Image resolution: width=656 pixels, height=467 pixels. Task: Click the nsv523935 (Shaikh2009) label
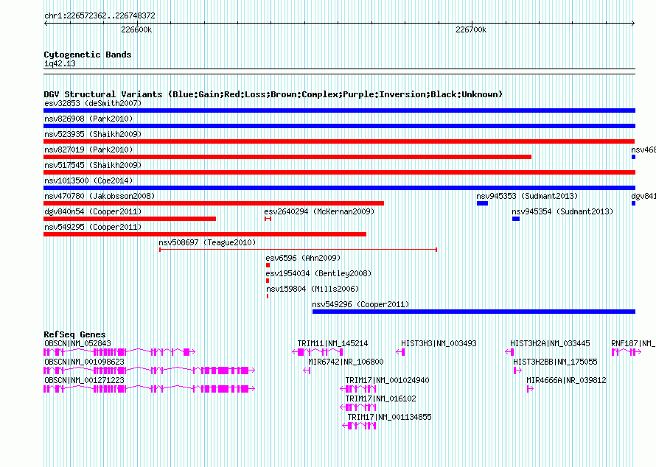click(x=93, y=134)
